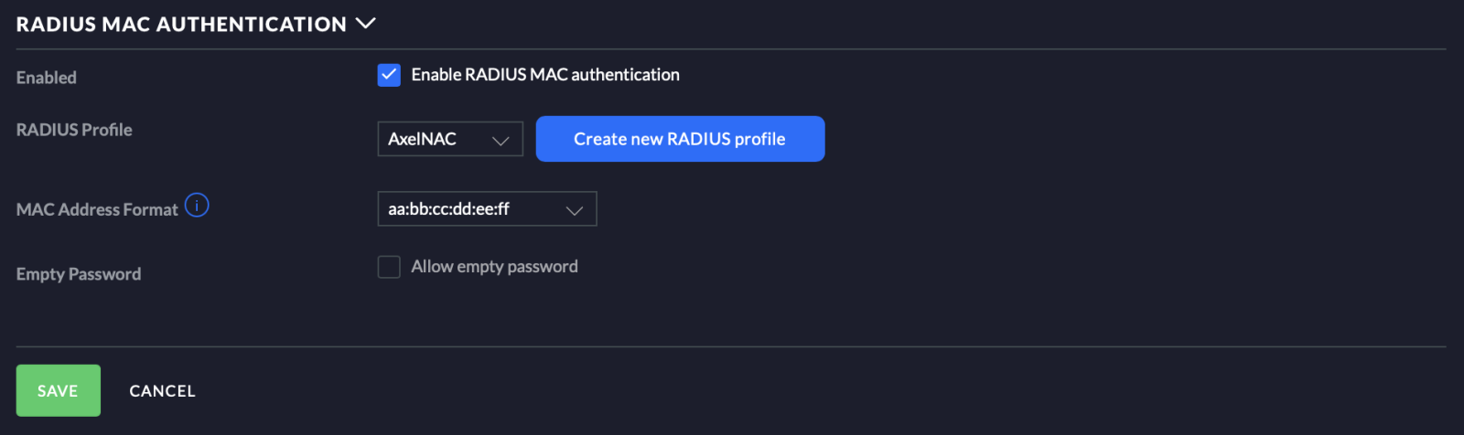1464x435 pixels.
Task: Open the MAC address format dropdown
Action: [x=487, y=209]
